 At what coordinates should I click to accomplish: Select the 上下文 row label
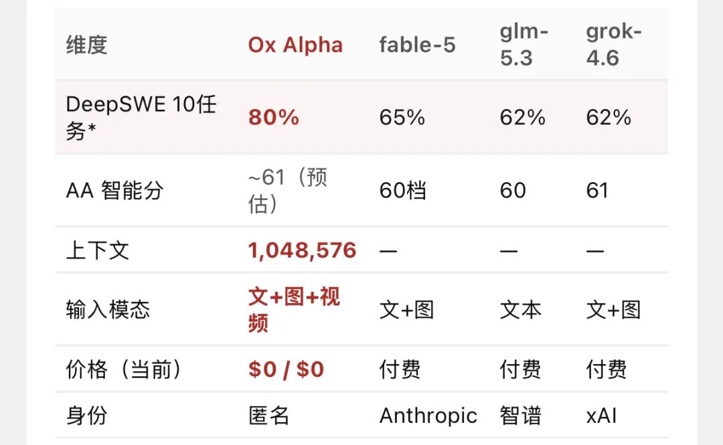tap(97, 250)
